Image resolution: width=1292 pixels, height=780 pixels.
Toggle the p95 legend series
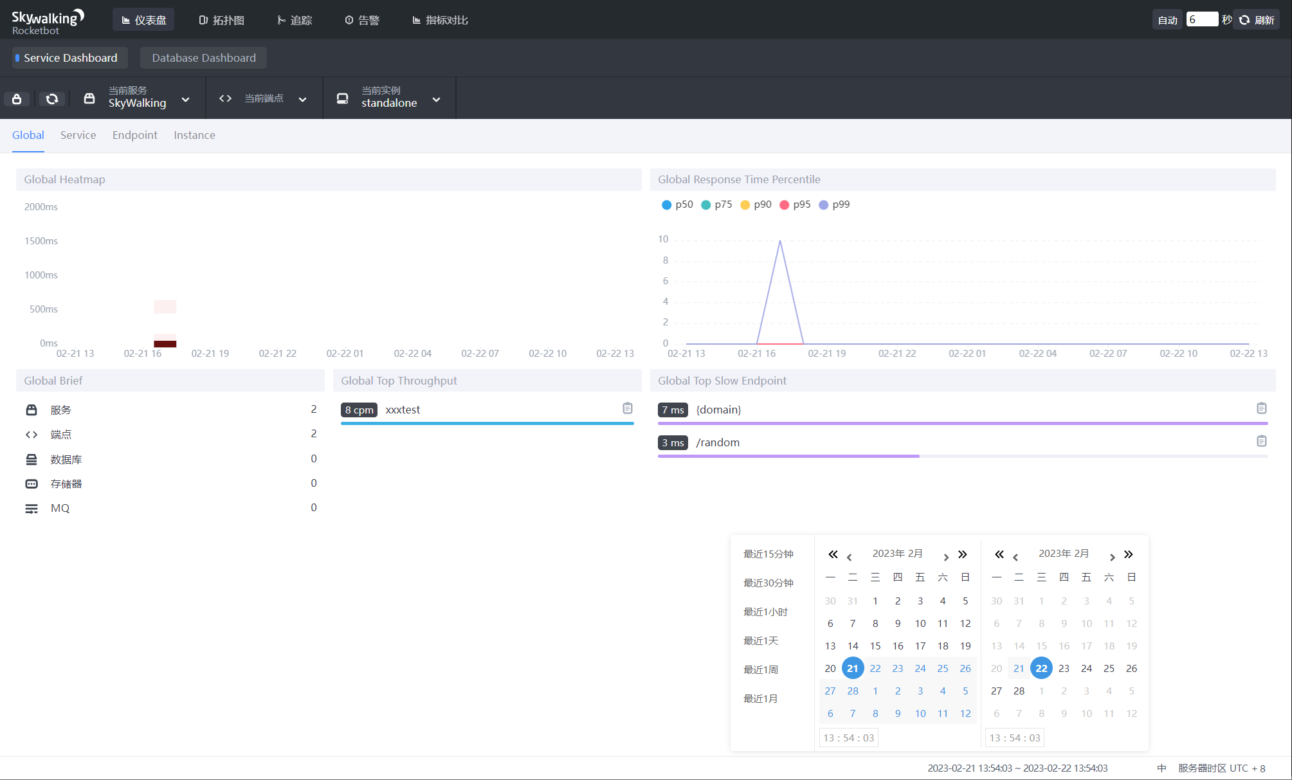pos(795,204)
